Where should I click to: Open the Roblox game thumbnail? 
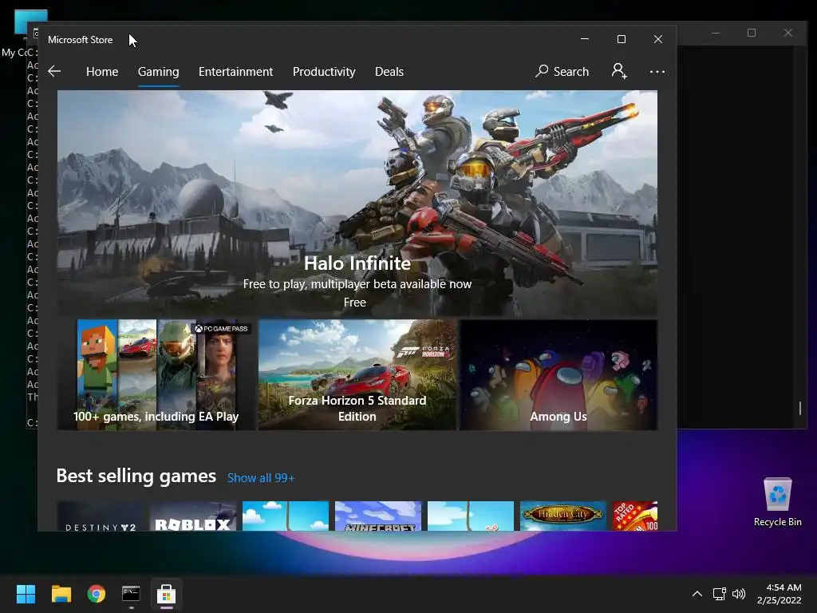193,516
